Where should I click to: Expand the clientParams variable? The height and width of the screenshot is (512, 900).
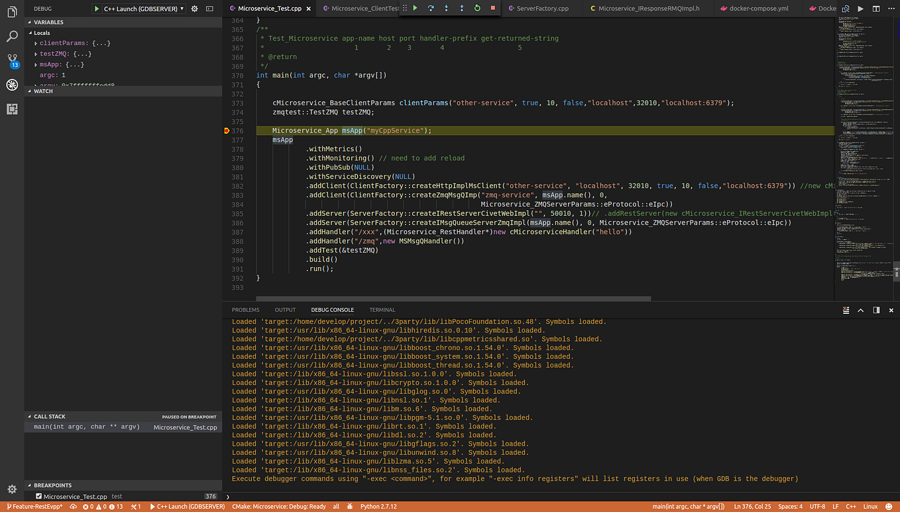click(x=36, y=43)
